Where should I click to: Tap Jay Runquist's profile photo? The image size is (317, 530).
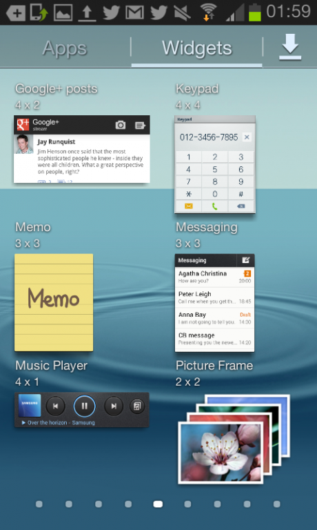(x=24, y=144)
